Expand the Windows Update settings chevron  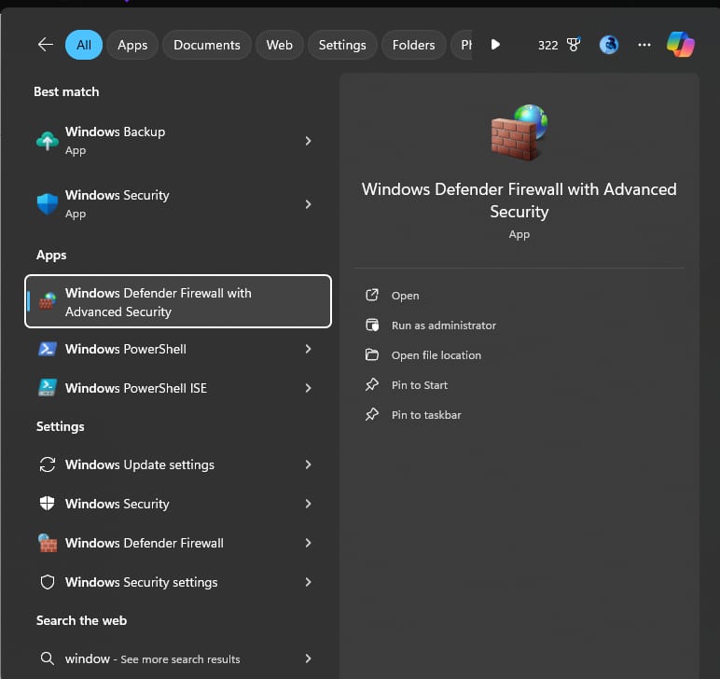[x=308, y=464]
